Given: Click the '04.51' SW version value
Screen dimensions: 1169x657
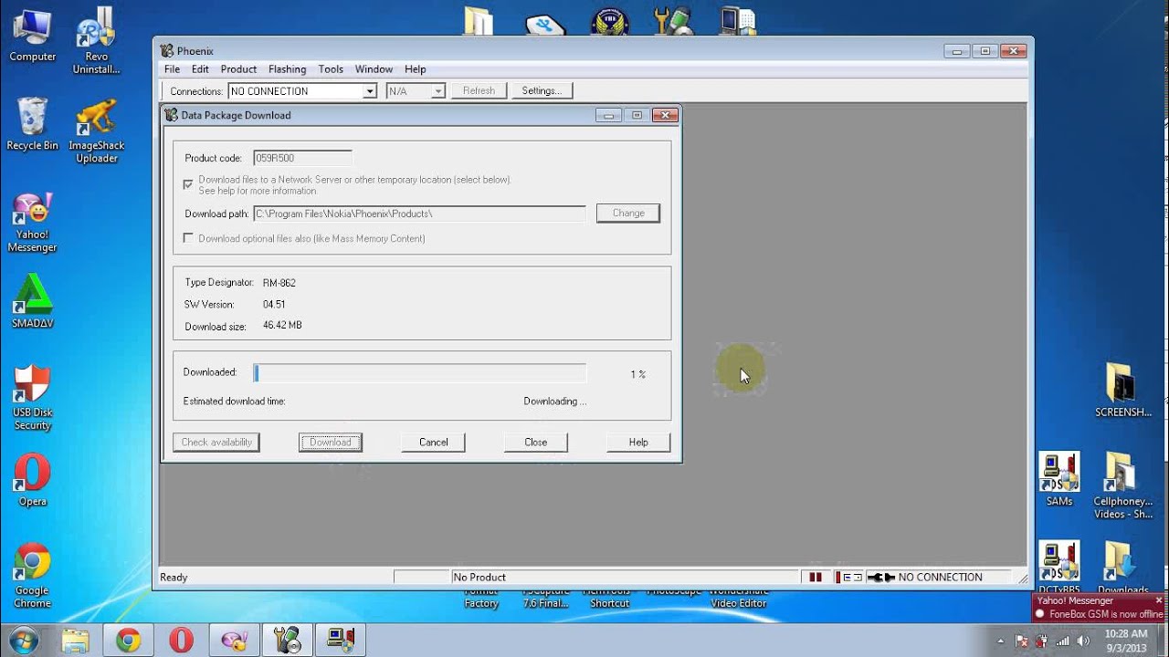Looking at the screenshot, I should click(274, 304).
